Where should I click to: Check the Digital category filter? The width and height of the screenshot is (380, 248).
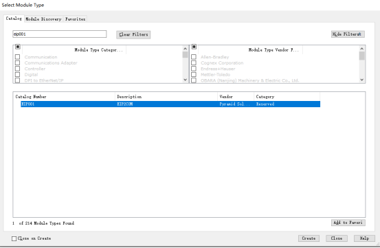pyautogui.click(x=17, y=75)
